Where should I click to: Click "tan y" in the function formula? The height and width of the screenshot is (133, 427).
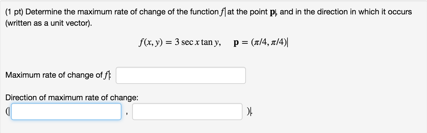point(210,42)
